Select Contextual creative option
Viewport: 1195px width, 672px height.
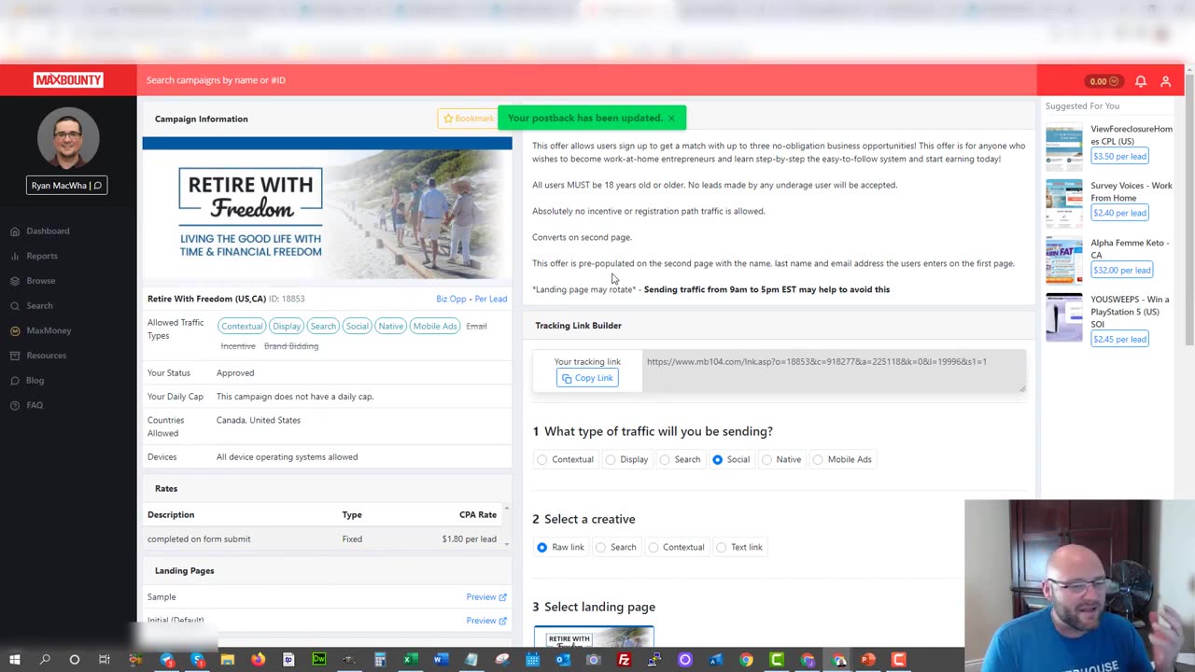(654, 547)
